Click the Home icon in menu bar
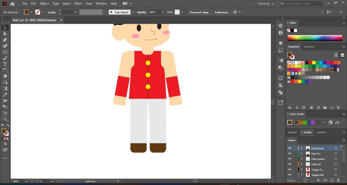The width and height of the screenshot is (347, 185). 12,4
